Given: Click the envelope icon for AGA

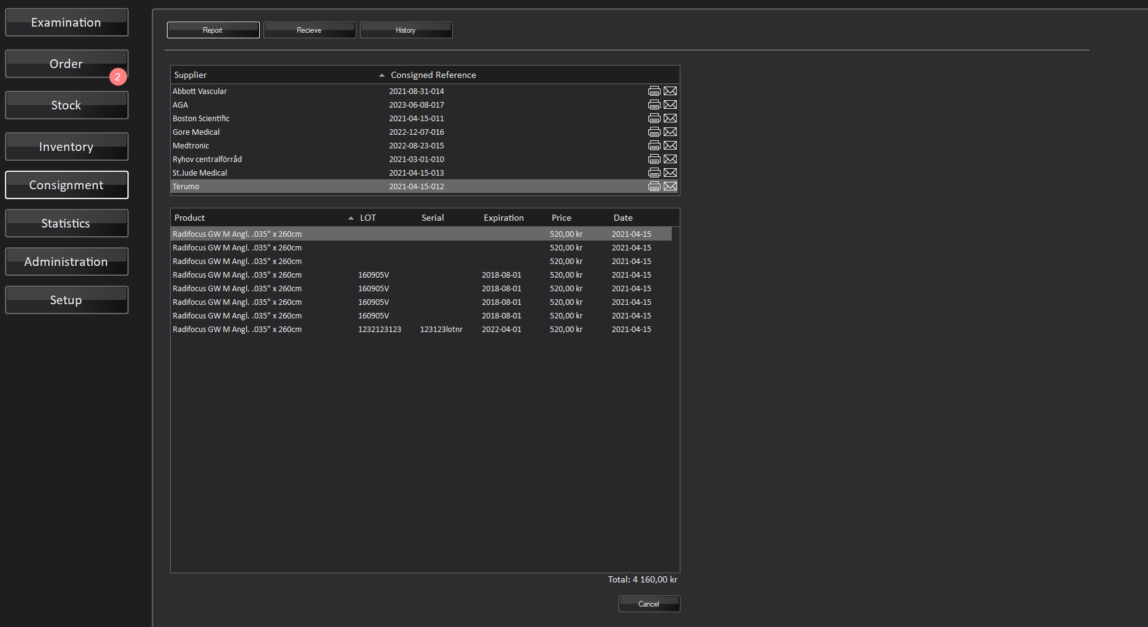Looking at the screenshot, I should [x=670, y=105].
